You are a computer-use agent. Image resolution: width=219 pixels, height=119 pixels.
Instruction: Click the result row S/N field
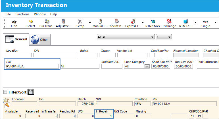(114, 104)
